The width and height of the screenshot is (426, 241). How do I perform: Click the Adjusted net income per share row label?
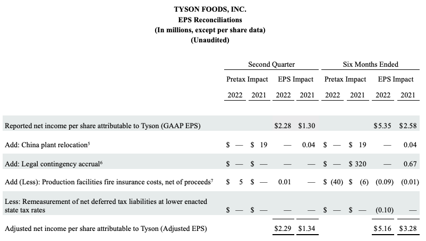(x=105, y=229)
